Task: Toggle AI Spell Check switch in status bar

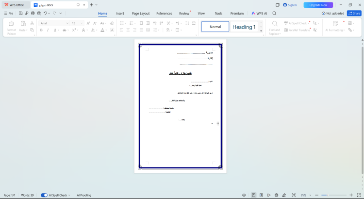Action: 44,195
